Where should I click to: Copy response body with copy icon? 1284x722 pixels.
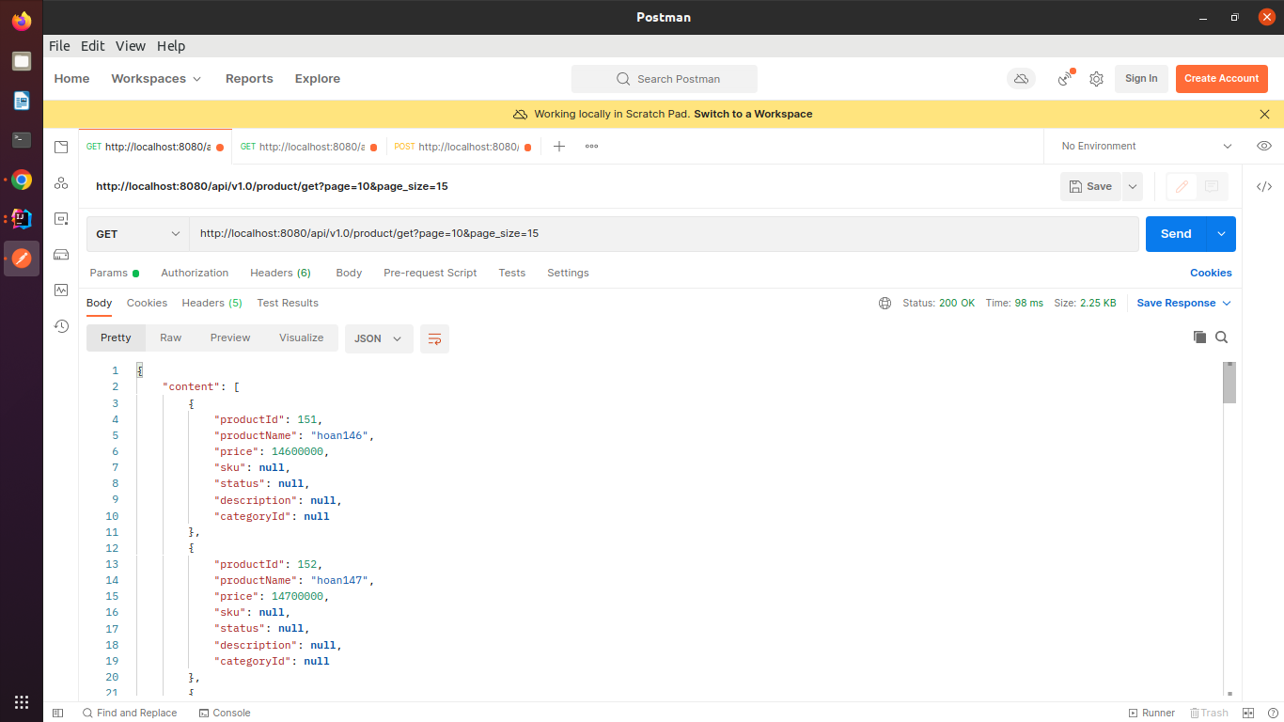tap(1199, 337)
